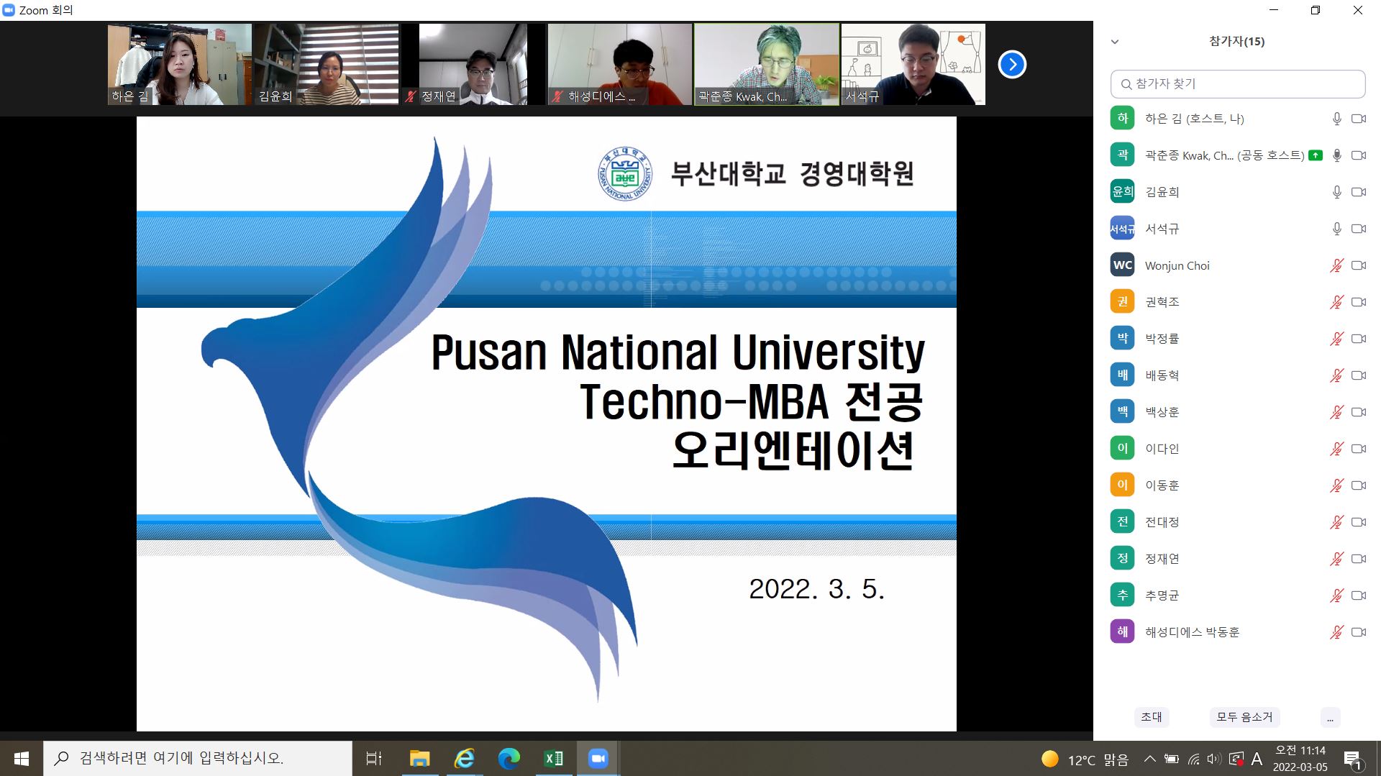This screenshot has height=776, width=1381.
Task: Collapse the participants panel with the chevron
Action: [x=1113, y=42]
